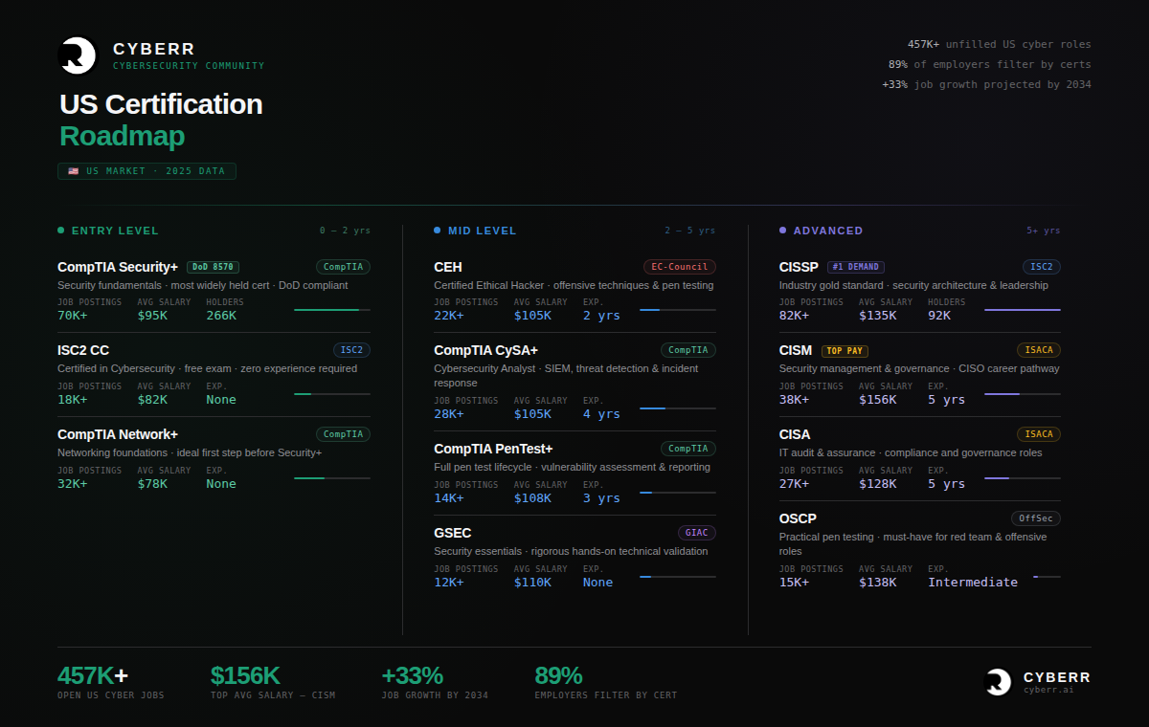Viewport: 1149px width, 727px height.
Task: Select the "70K+" job postings for Security+
Action: pos(73,316)
